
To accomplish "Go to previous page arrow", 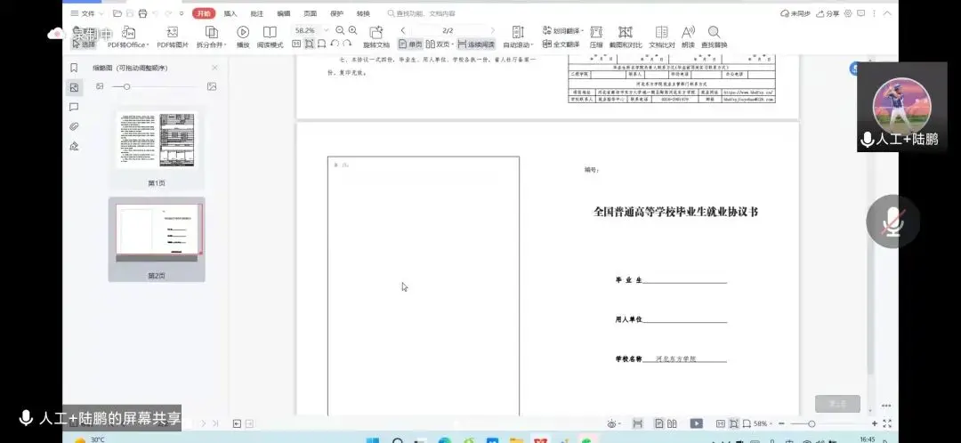I will 403,30.
